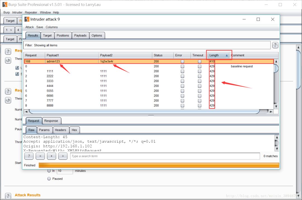The width and height of the screenshot is (302, 200).
Task: Go to the next search match
Action: click(63, 156)
